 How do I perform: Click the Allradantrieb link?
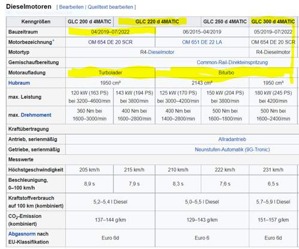click(x=232, y=139)
